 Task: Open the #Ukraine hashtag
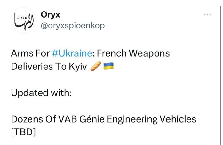tap(72, 53)
